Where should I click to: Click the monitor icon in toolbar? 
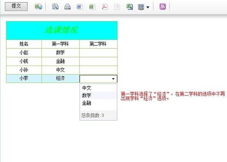coord(141,7)
